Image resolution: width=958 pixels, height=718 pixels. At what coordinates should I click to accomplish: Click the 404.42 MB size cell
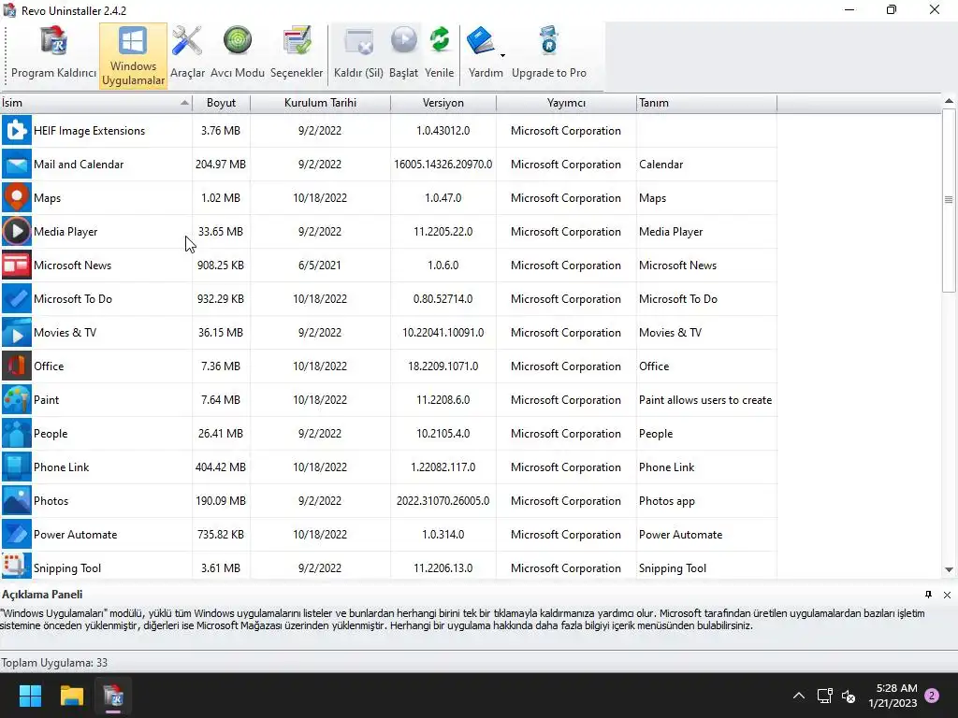click(x=221, y=467)
